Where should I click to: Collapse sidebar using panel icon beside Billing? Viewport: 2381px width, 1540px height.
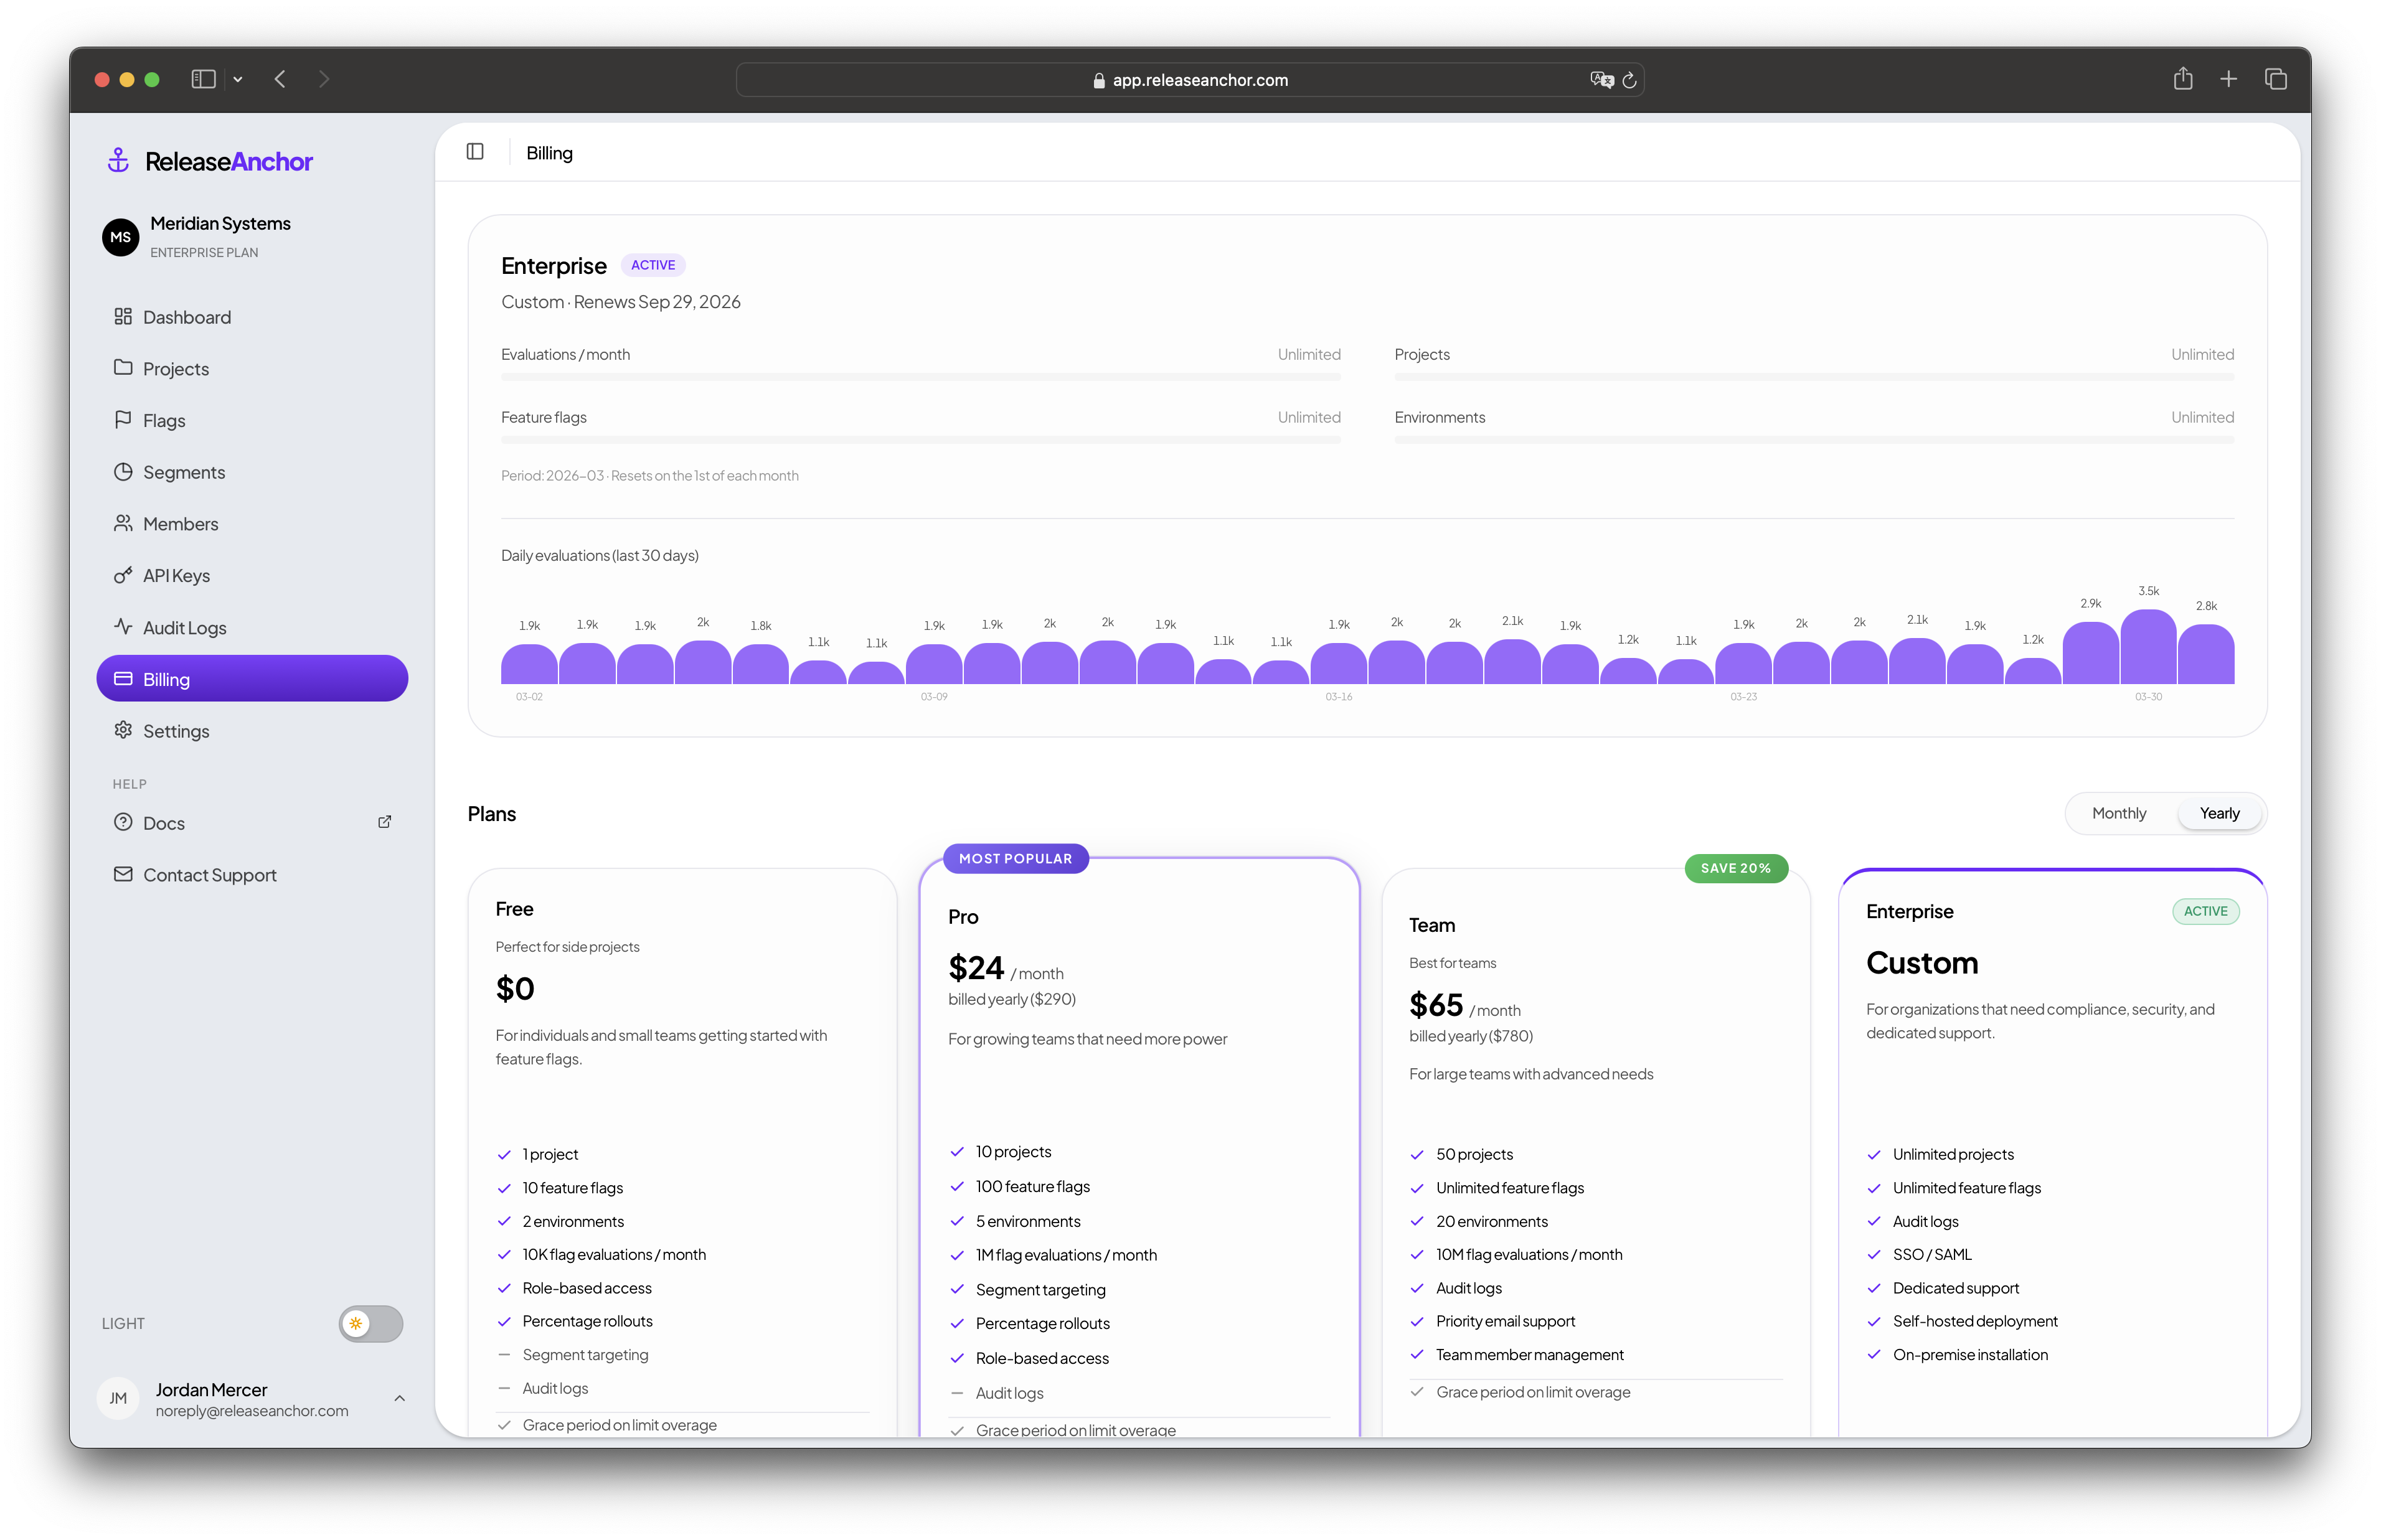[475, 152]
